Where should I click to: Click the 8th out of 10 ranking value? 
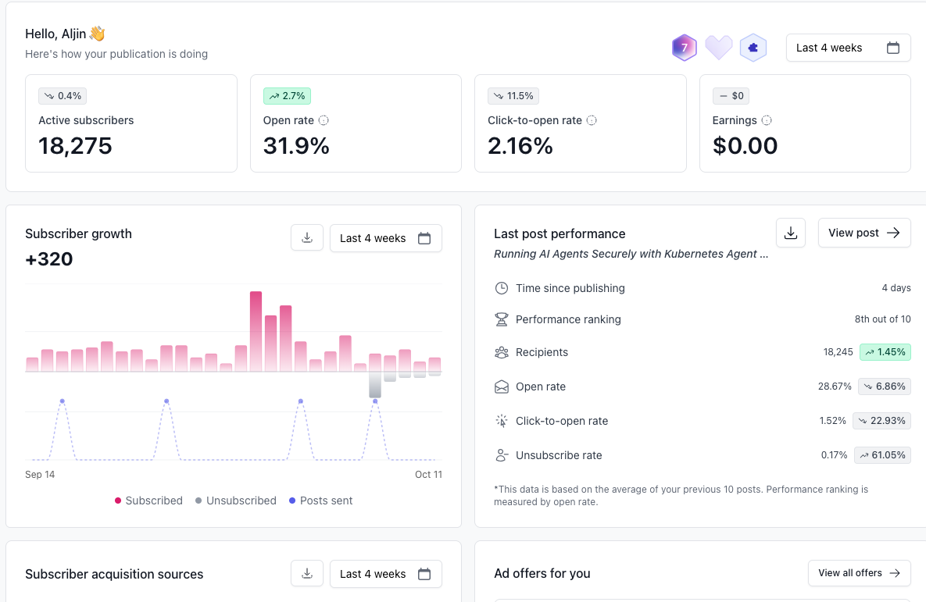[883, 319]
